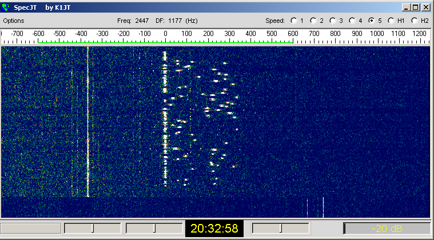Screen dimensions: 434x240
Task: Click the Freq: 2447 readout
Action: coord(133,21)
